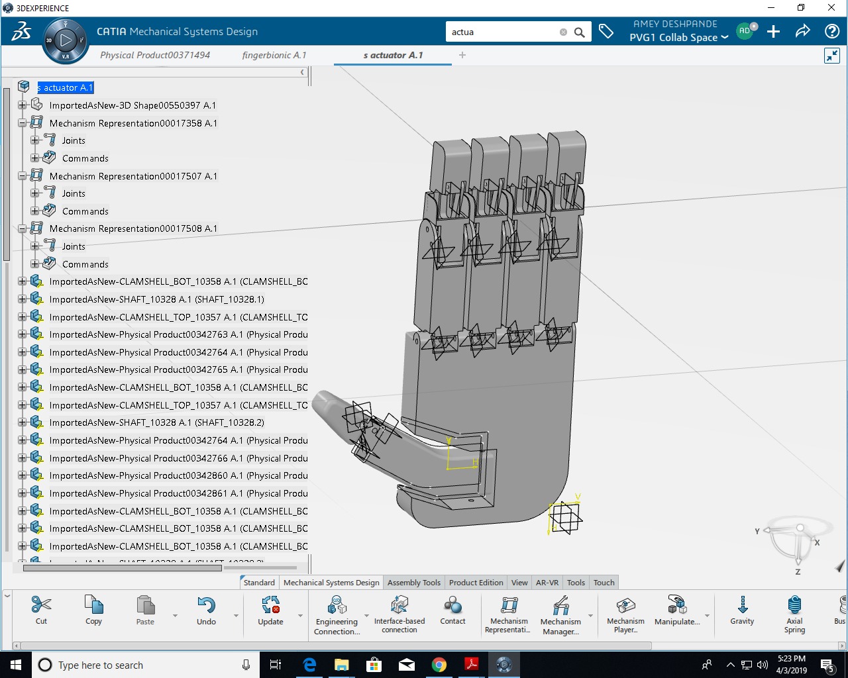This screenshot has width=848, height=678.
Task: Expand ImportedAsNew-3D Shape00550397 A.1 node
Action: (x=22, y=105)
